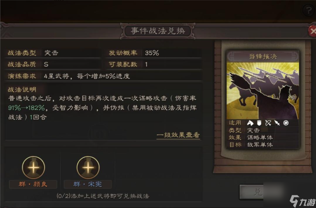316x208 pixels.
Task: Click the crossed bows archer icon
Action: [x=268, y=123]
